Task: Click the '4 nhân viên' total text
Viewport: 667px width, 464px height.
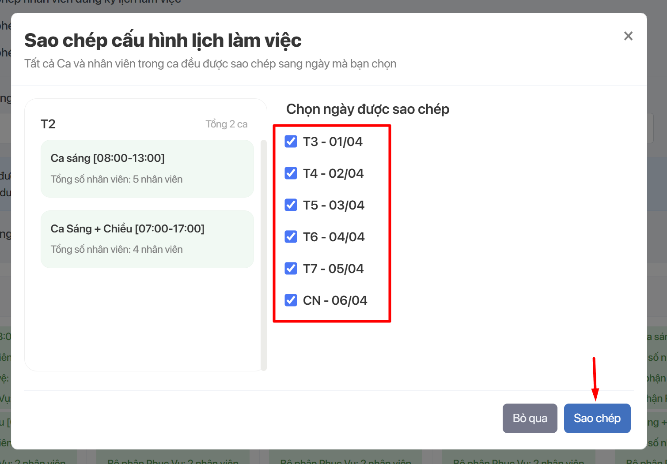Action: coord(157,250)
